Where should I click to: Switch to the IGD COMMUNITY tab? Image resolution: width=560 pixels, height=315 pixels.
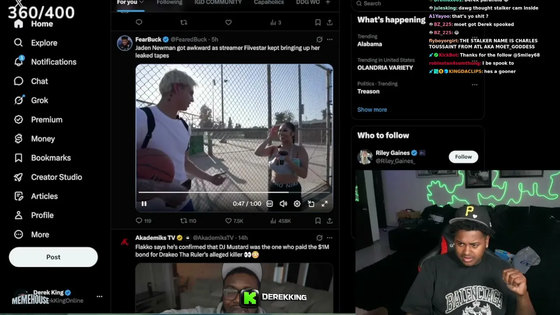218,3
